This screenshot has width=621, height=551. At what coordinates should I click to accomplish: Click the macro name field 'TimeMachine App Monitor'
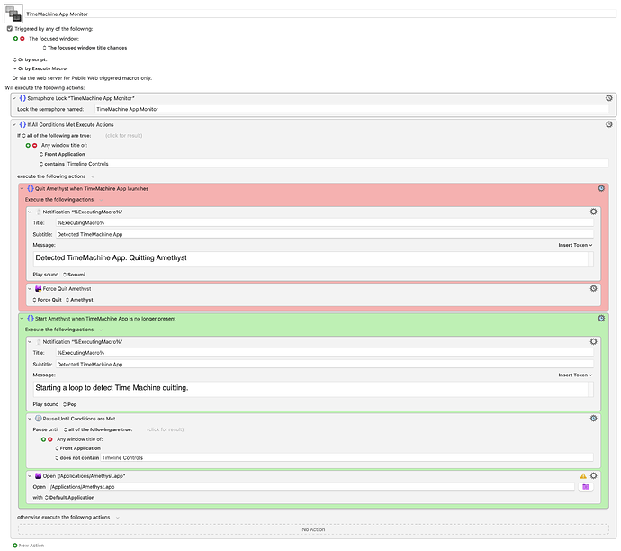click(320, 14)
